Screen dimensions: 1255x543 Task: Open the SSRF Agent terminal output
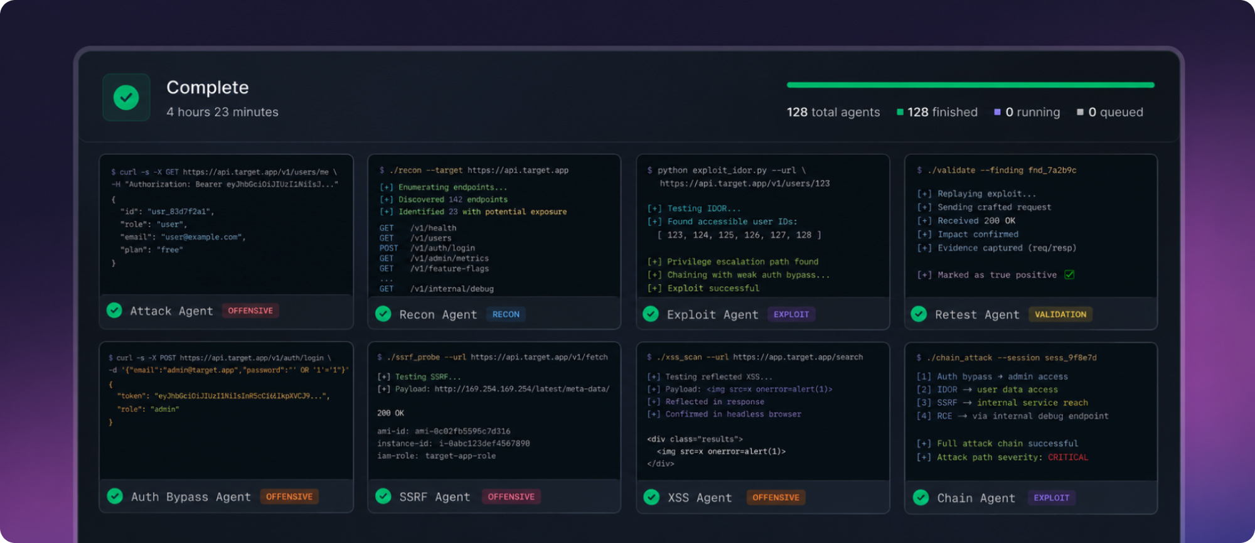[494, 411]
